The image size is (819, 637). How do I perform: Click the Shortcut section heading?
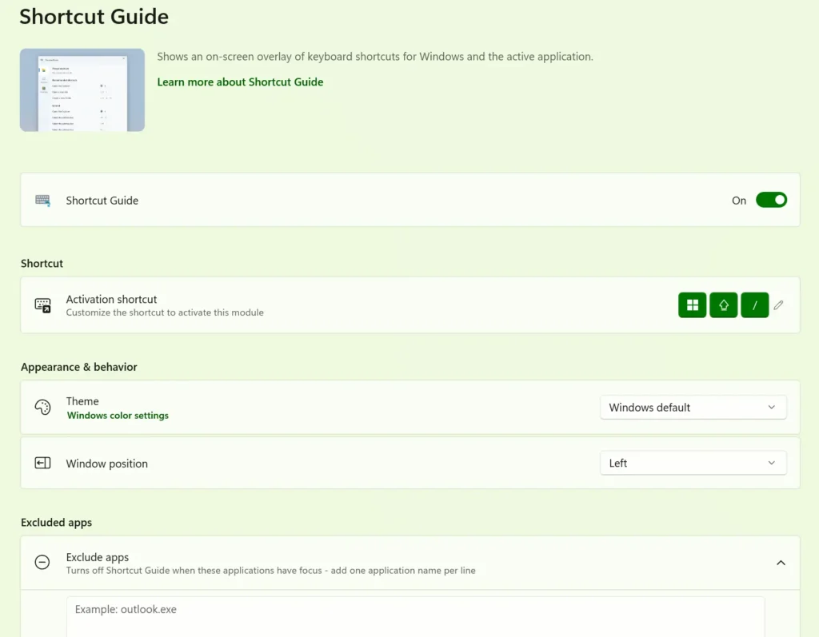(x=42, y=264)
